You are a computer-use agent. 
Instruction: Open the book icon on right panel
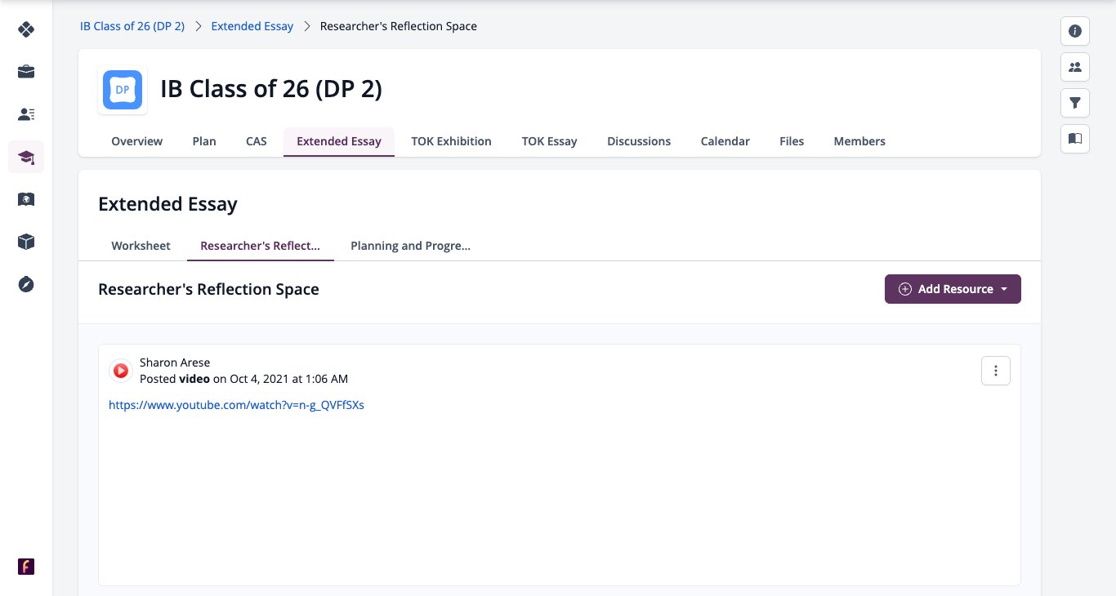click(x=1075, y=139)
